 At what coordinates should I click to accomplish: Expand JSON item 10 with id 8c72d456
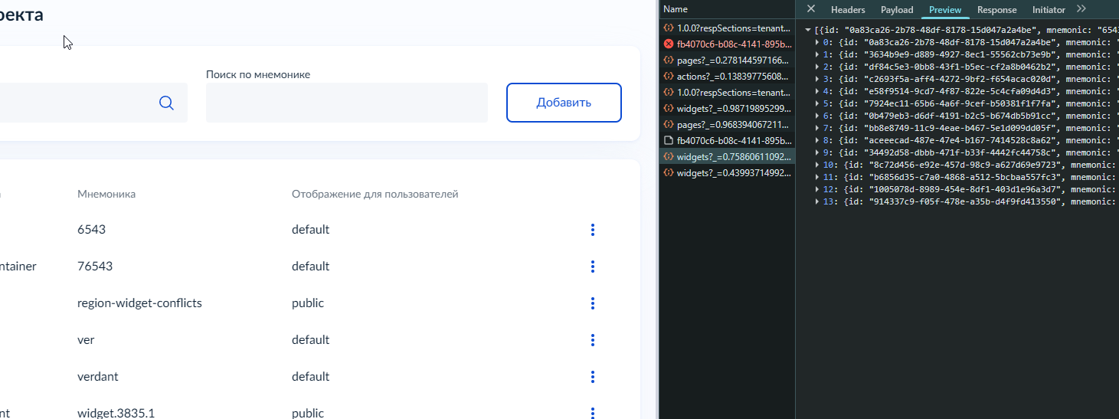(817, 165)
